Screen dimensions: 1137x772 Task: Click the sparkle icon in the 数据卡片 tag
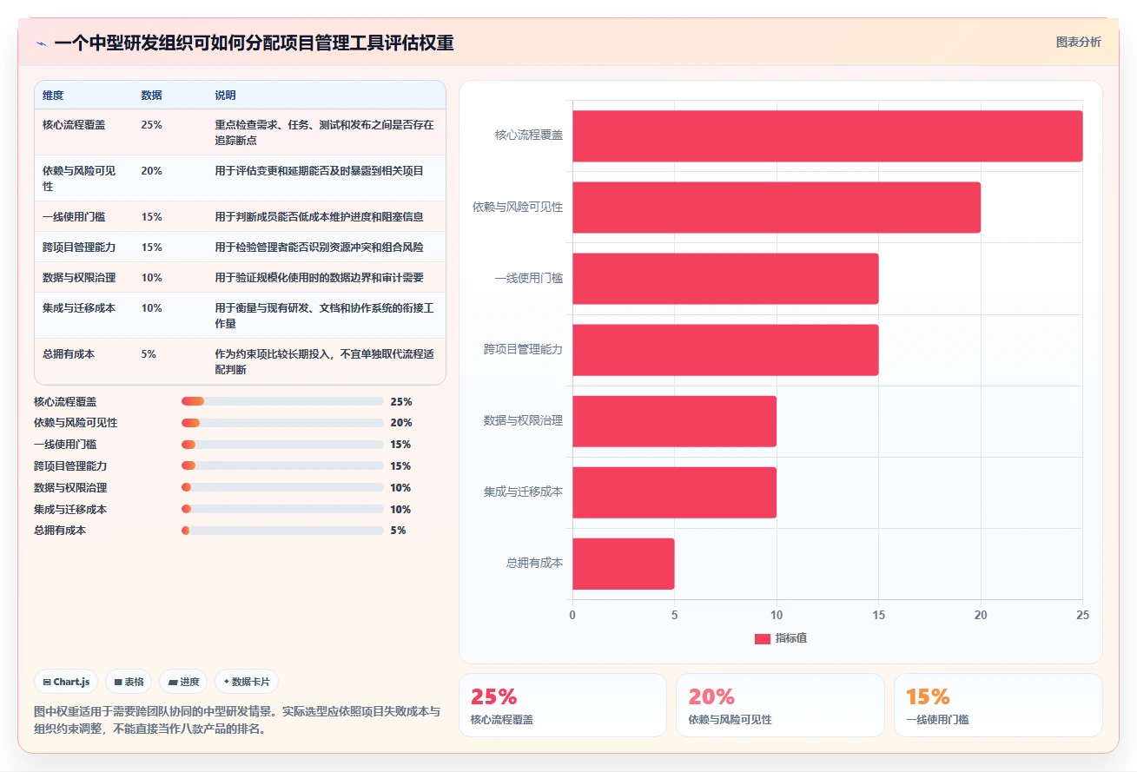226,683
